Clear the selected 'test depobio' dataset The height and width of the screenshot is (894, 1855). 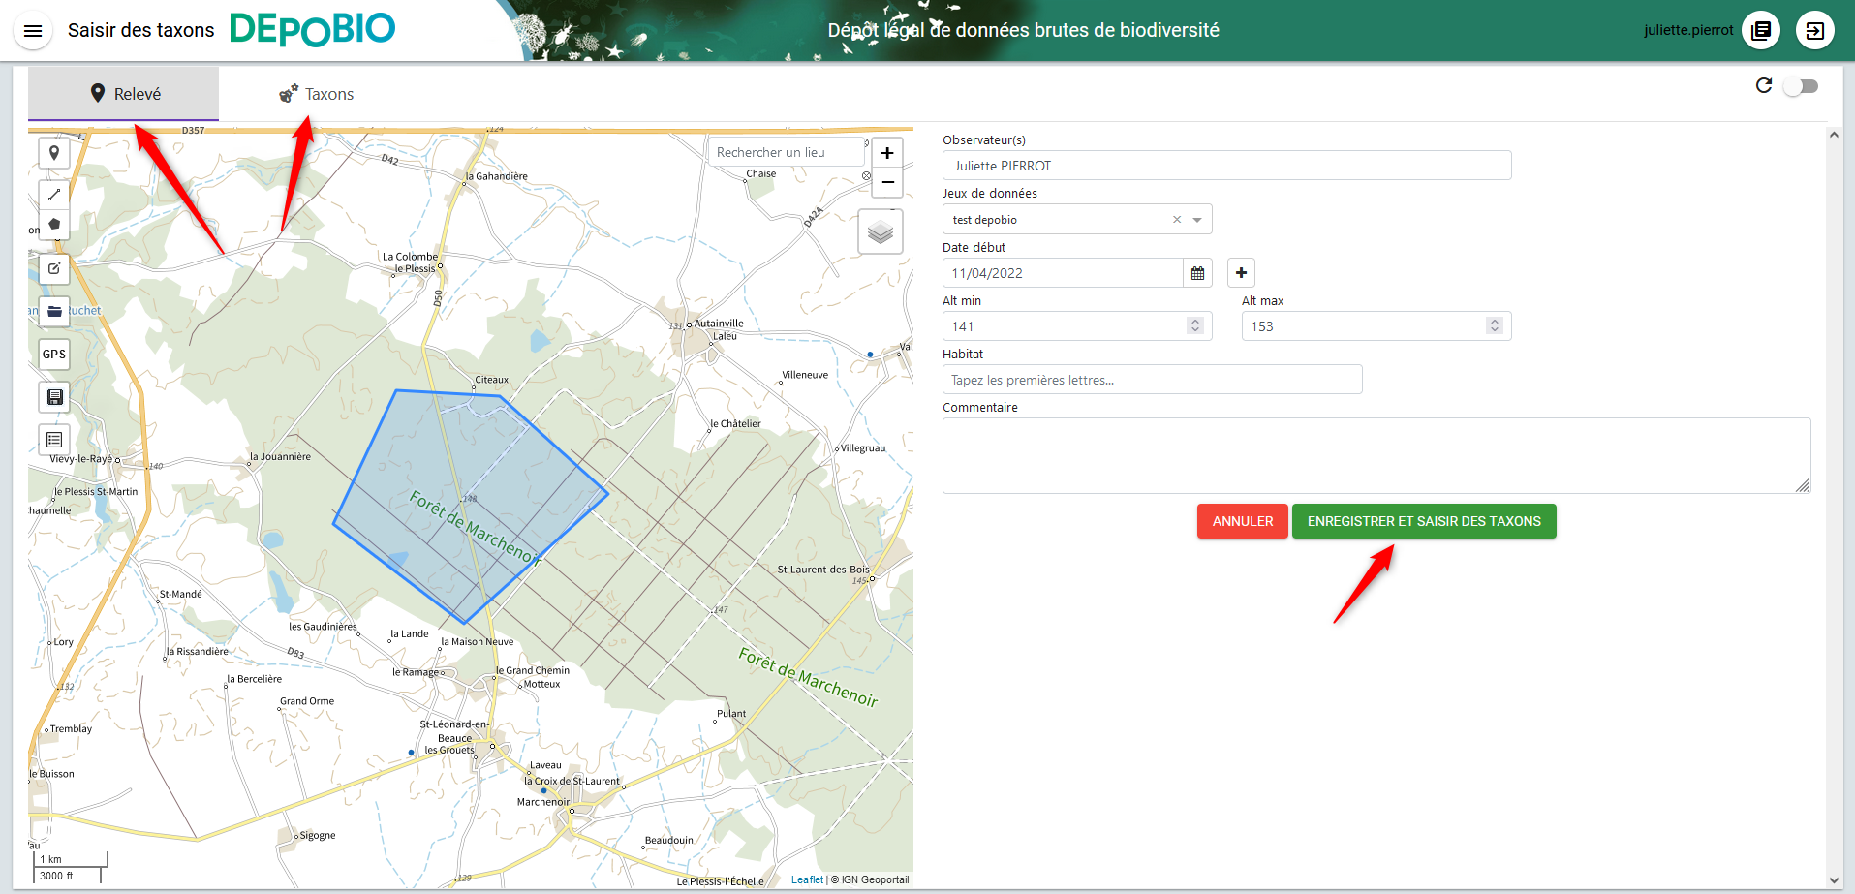coord(1177,220)
